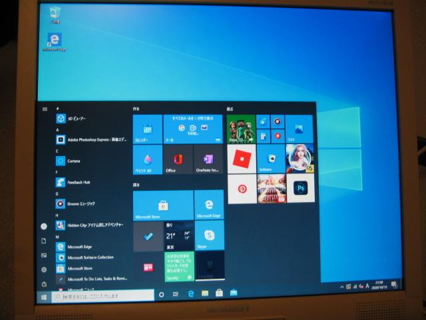Image resolution: width=426 pixels, height=320 pixels.
Task: Open Microsoft Store from the taskbar
Action: pos(219,293)
